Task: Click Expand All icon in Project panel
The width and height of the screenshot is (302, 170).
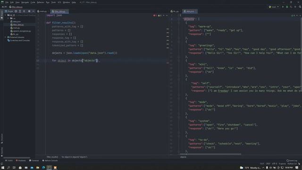Action: 20,11
